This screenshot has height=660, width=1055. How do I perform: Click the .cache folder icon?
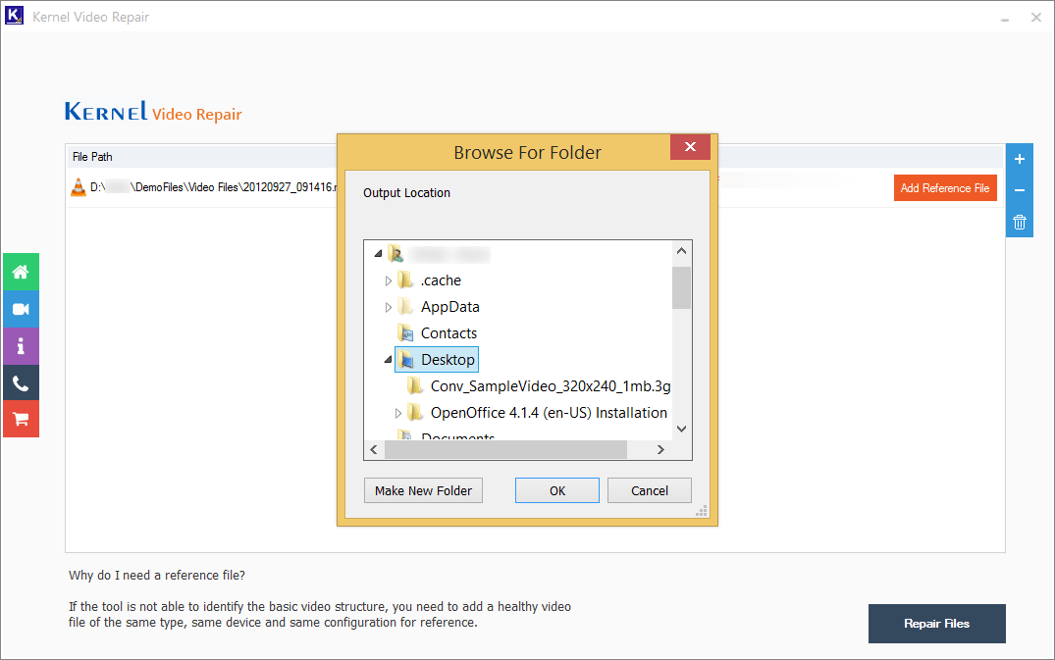tap(405, 280)
